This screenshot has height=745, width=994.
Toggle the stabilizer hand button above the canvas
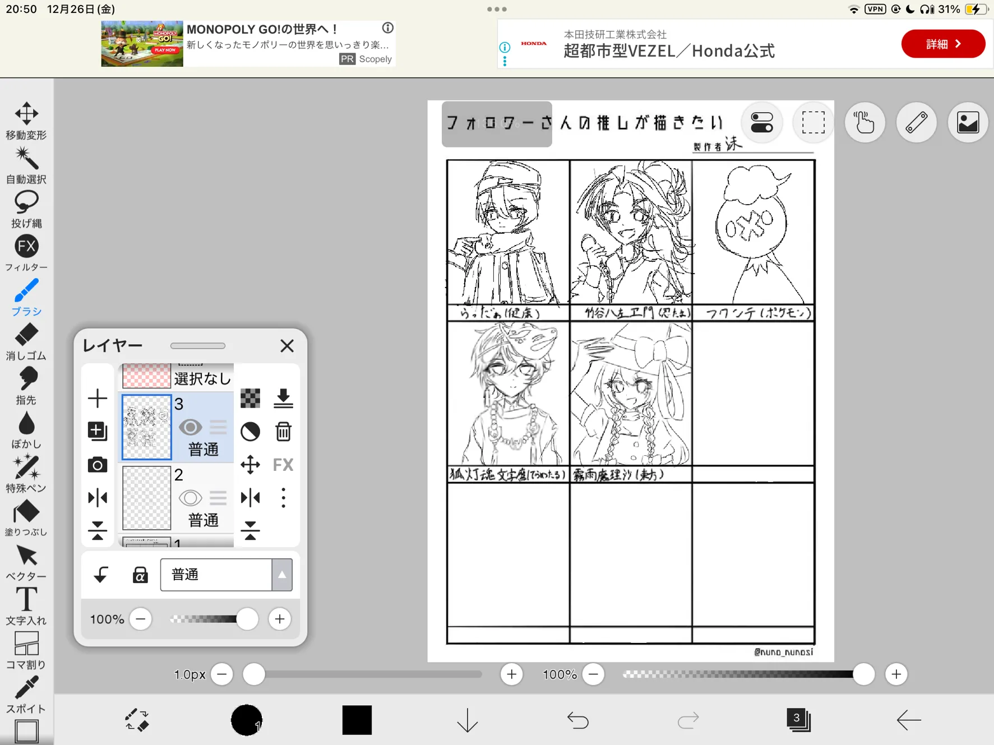click(x=865, y=122)
